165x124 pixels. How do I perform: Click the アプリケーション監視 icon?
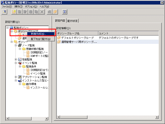tap(20, 77)
